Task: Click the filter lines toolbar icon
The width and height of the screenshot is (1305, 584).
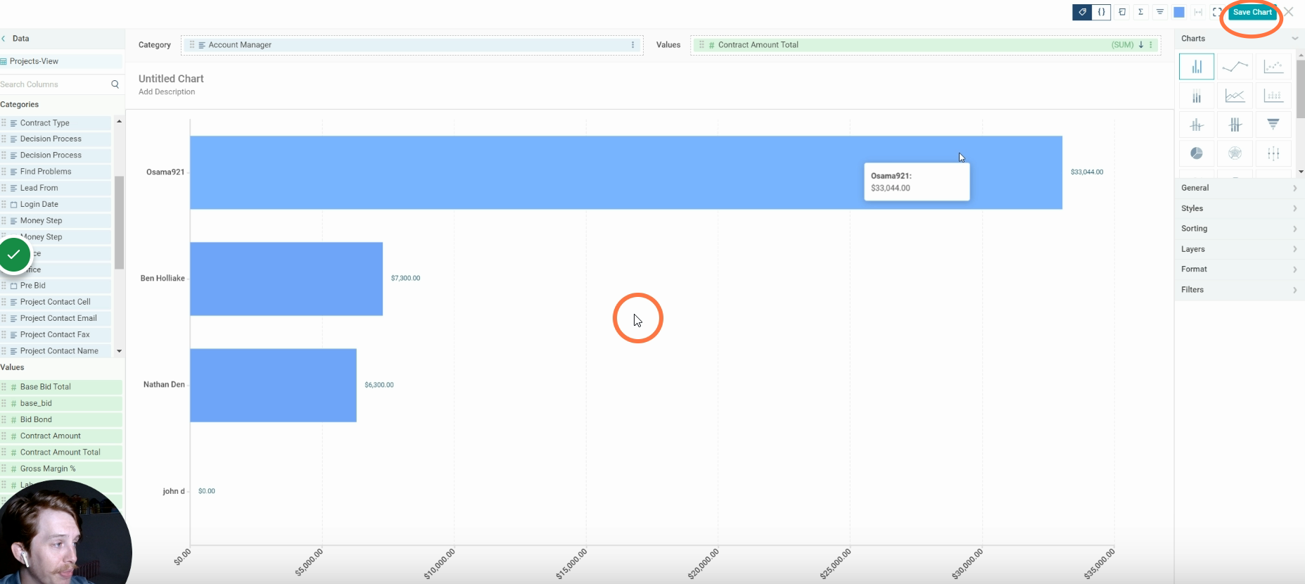Action: [1159, 12]
